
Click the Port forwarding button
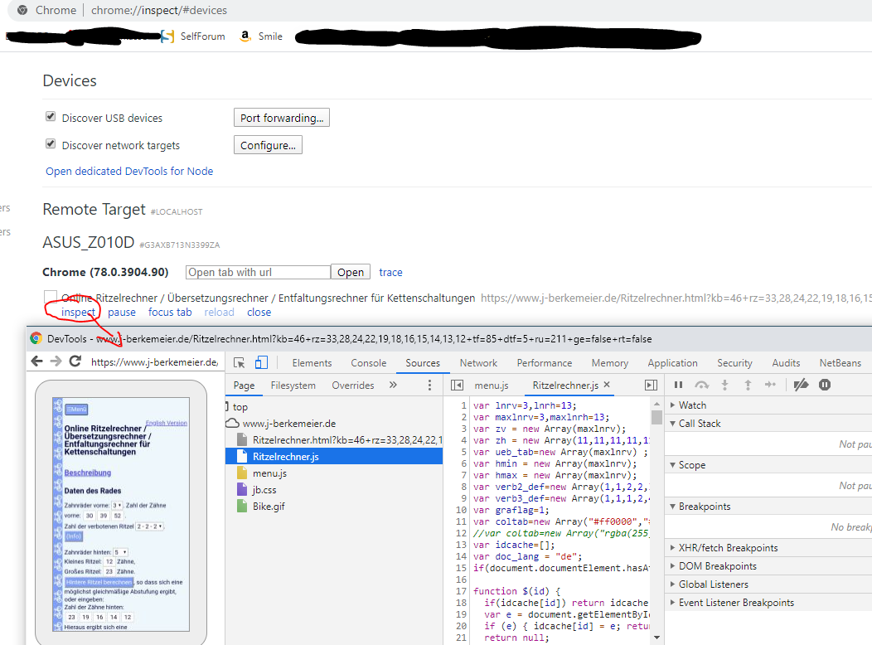click(281, 118)
